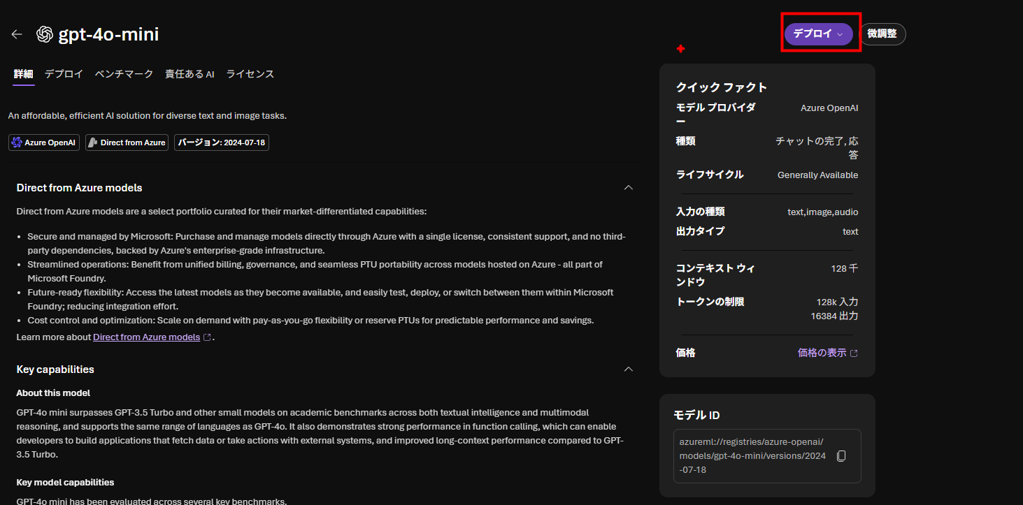Click the ライフサイクル label
The image size is (1023, 505).
tap(710, 175)
